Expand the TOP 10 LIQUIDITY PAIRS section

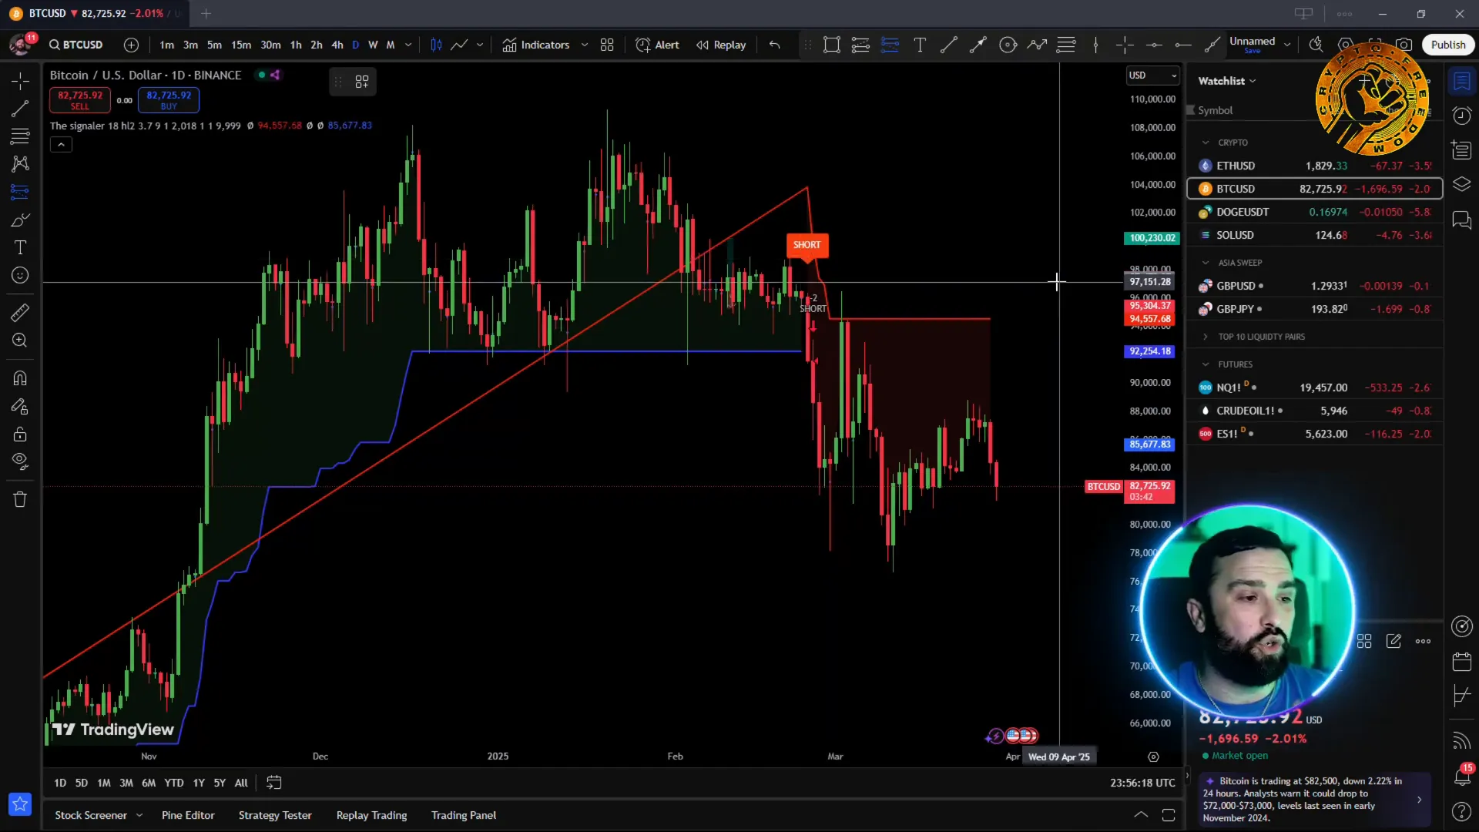1206,337
